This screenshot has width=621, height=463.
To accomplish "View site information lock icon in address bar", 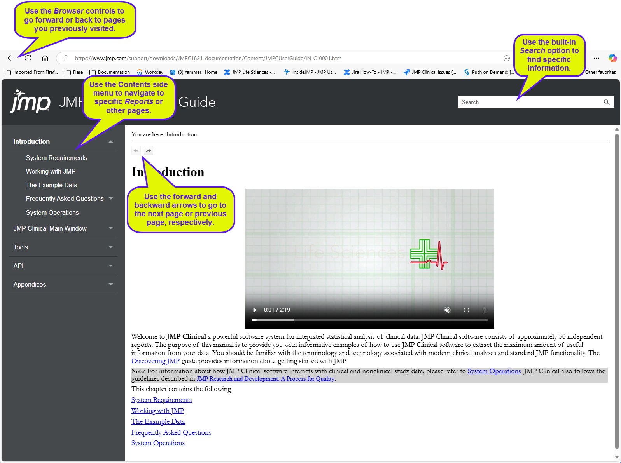I will pos(66,58).
